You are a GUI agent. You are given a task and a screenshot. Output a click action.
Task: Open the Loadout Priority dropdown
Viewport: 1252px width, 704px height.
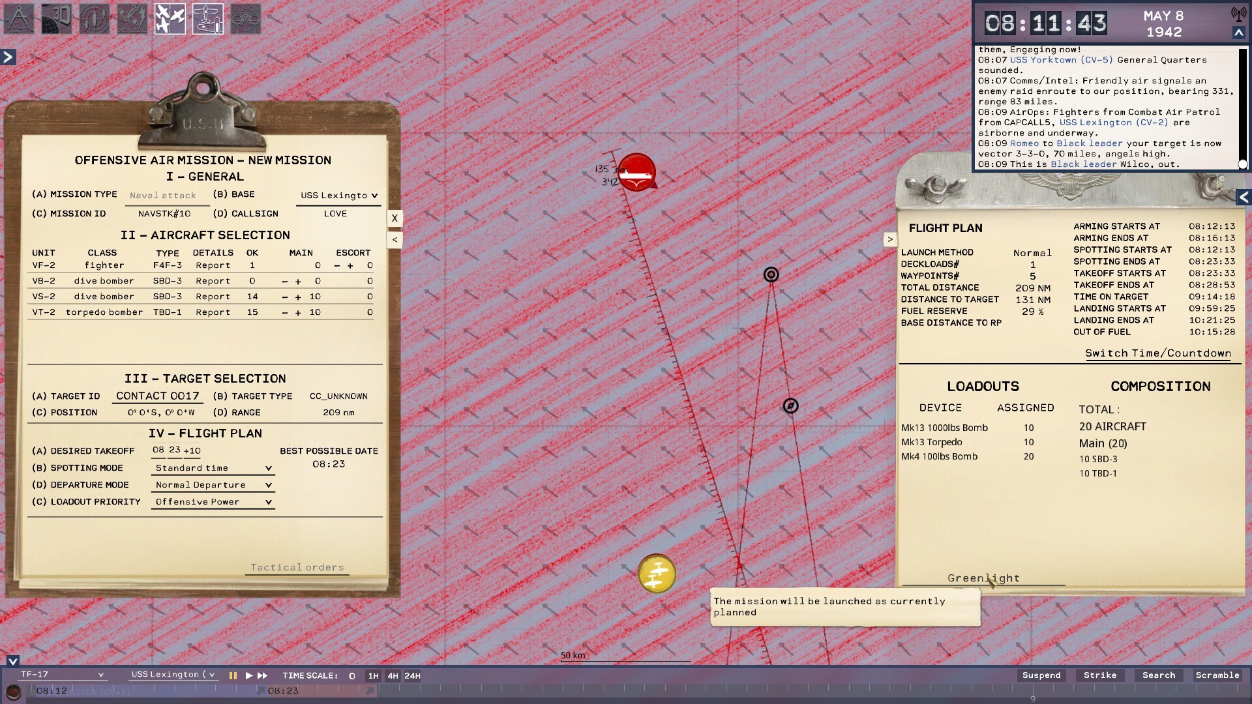(x=213, y=502)
